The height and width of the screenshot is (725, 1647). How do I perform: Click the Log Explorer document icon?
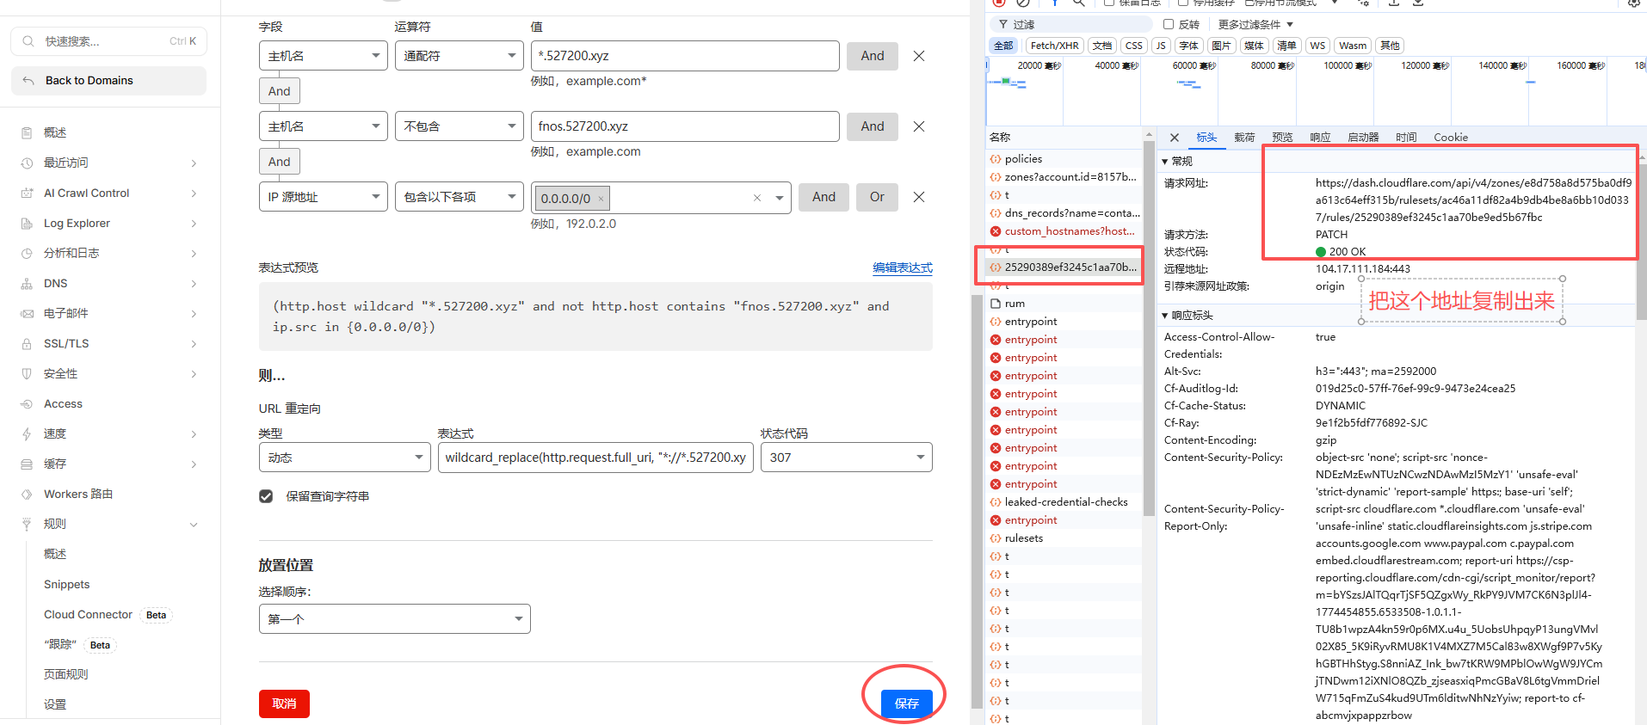click(27, 223)
